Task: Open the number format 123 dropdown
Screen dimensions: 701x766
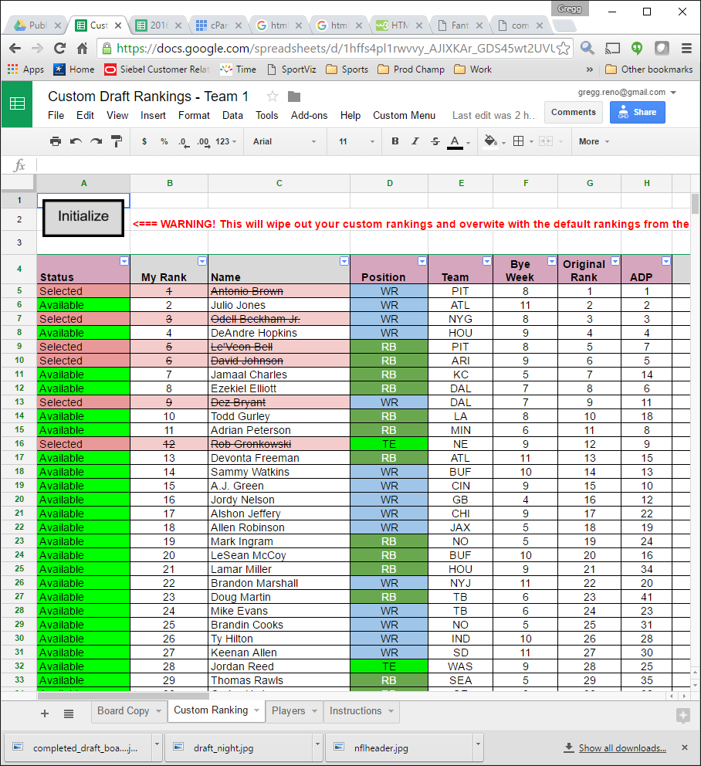Action: (225, 141)
